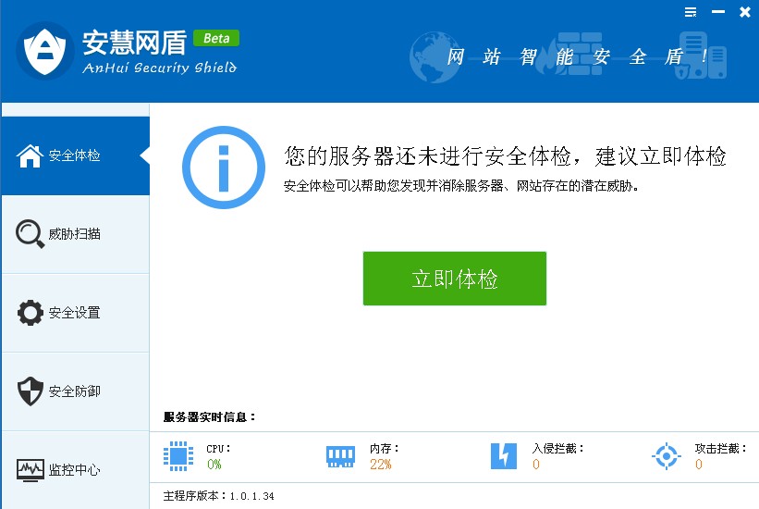Open the 监控中心 tab
Image resolution: width=759 pixels, height=509 pixels.
pyautogui.click(x=76, y=470)
